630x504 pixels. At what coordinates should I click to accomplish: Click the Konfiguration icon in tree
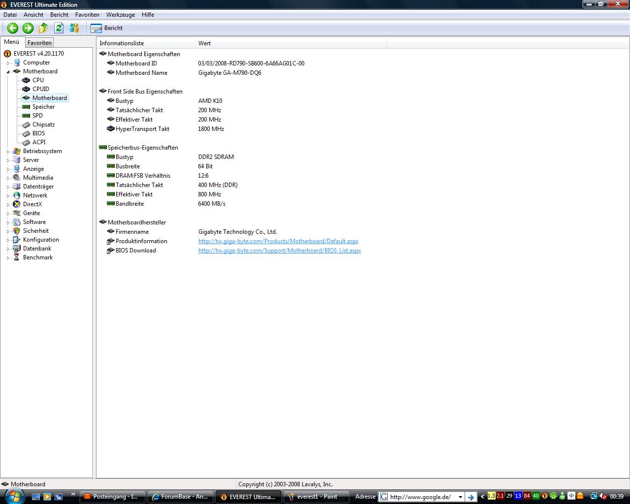pyautogui.click(x=17, y=240)
